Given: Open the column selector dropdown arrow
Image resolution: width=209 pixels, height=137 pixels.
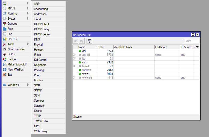Looking at the screenshot, I should [197, 47].
